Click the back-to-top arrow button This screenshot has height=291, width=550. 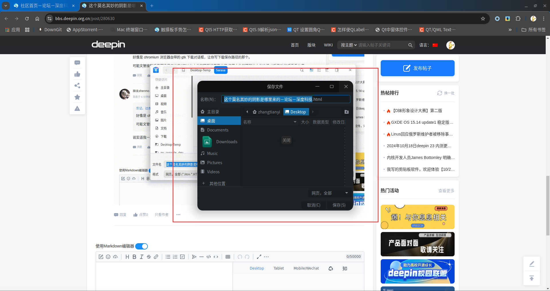532,278
